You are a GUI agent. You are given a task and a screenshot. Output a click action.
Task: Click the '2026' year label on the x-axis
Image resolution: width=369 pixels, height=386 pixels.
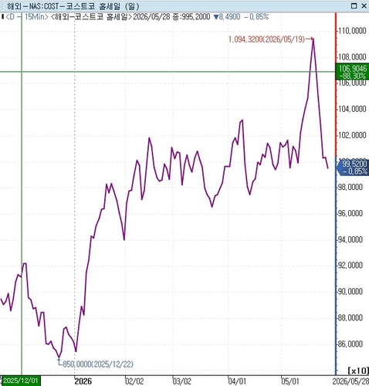pos(83,381)
